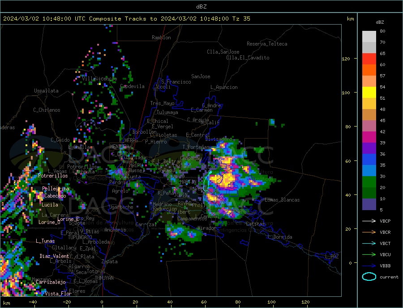The image size is (403, 308).
Task: Click the TUNUYAN map label
Action: click(104, 278)
